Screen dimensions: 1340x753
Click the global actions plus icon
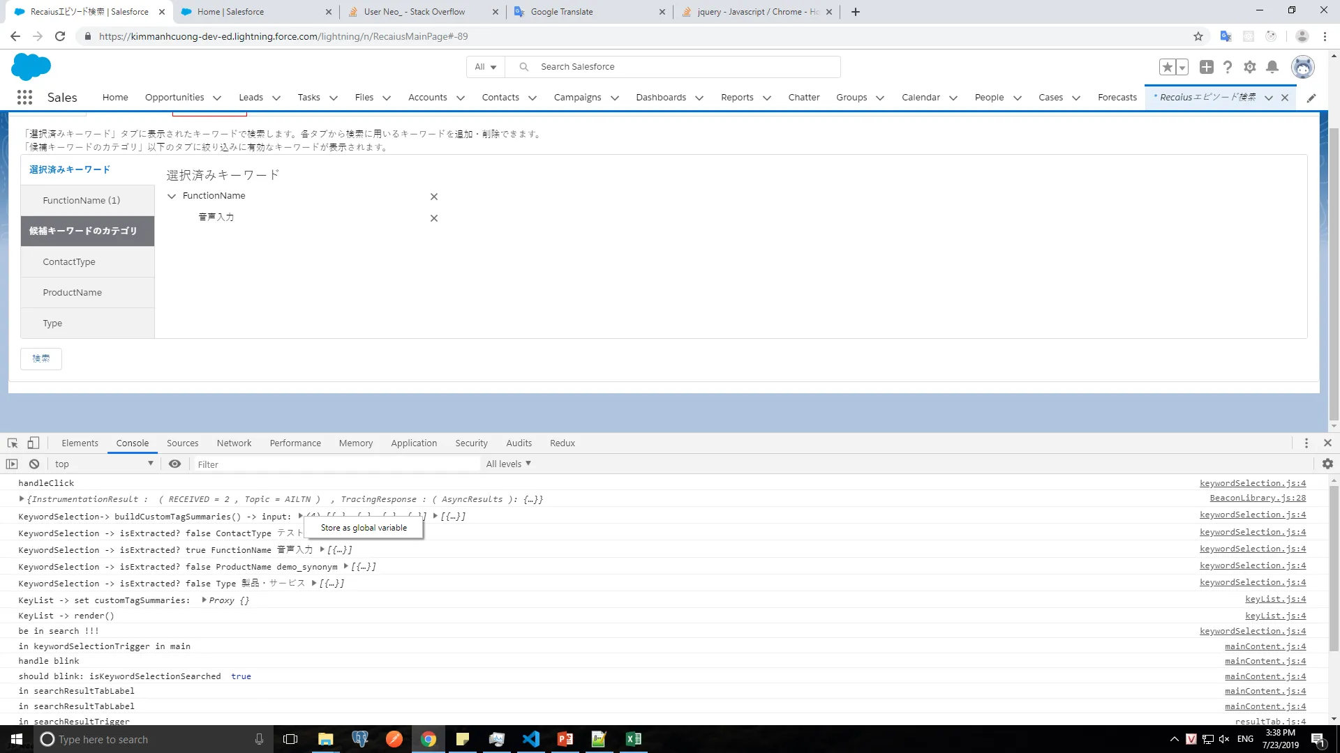point(1206,67)
